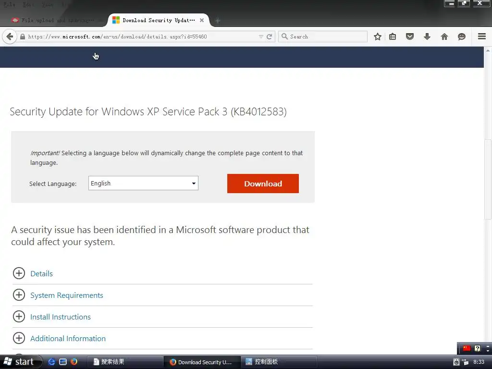Launch Internet Explorer from quick launch
Image resolution: width=492 pixels, height=369 pixels.
click(x=51, y=362)
